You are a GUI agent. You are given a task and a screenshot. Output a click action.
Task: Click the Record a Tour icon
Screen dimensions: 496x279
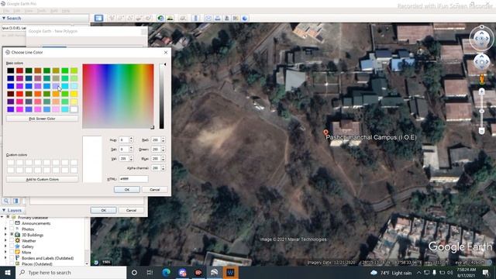[148, 18]
